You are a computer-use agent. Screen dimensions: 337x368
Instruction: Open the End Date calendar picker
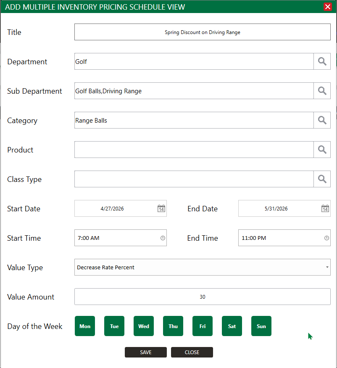(325, 208)
